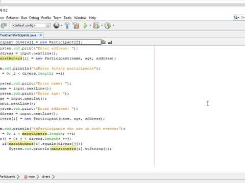The width and height of the screenshot is (245, 183).
Task: Click loop line 'i < divers.length; ++i)'
Action: pos(32,74)
